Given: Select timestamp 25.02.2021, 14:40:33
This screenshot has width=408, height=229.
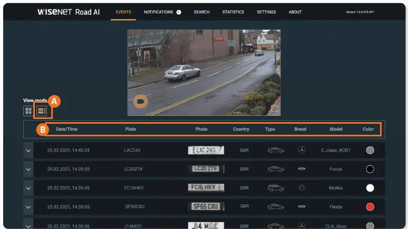Looking at the screenshot, I should coord(68,151).
